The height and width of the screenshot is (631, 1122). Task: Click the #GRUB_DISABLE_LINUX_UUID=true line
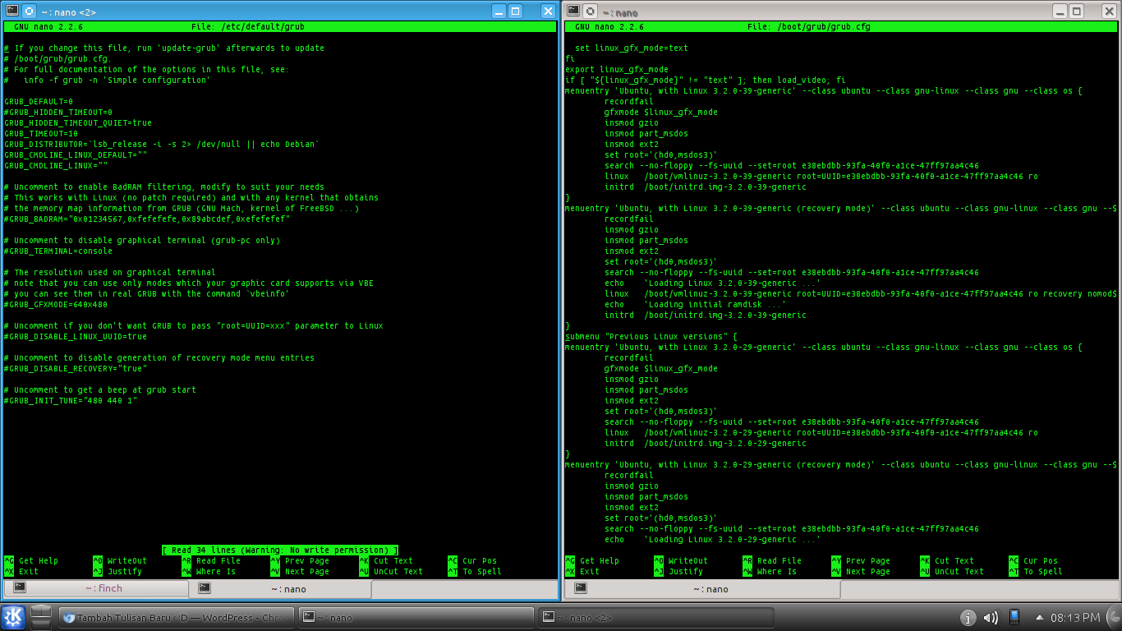coord(76,336)
